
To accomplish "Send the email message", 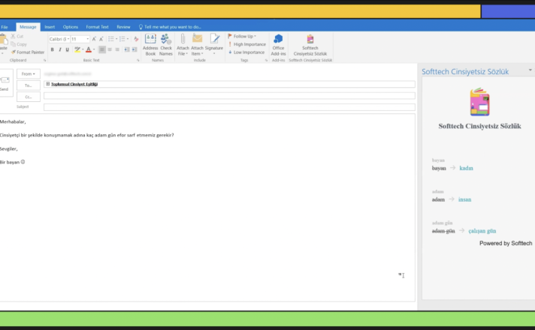I will (x=5, y=82).
